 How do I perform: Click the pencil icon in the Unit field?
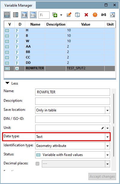tap(103, 128)
